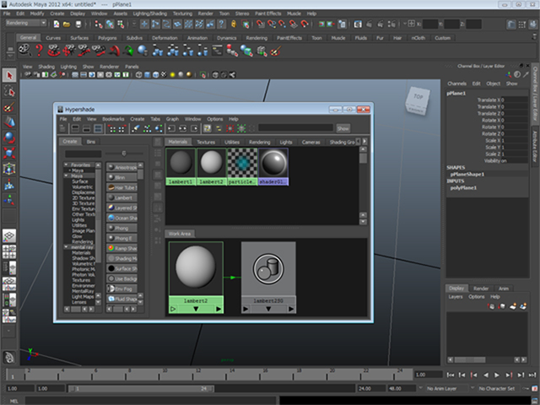Image resolution: width=540 pixels, height=405 pixels.
Task: Open the Render main menu
Action: [205, 13]
